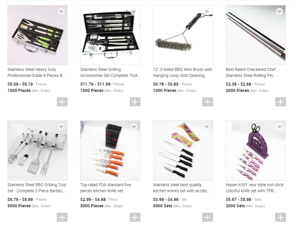304x231 pixels.
Task: Click plus icon under $5.09 - $5.19 product
Action: tap(62, 102)
